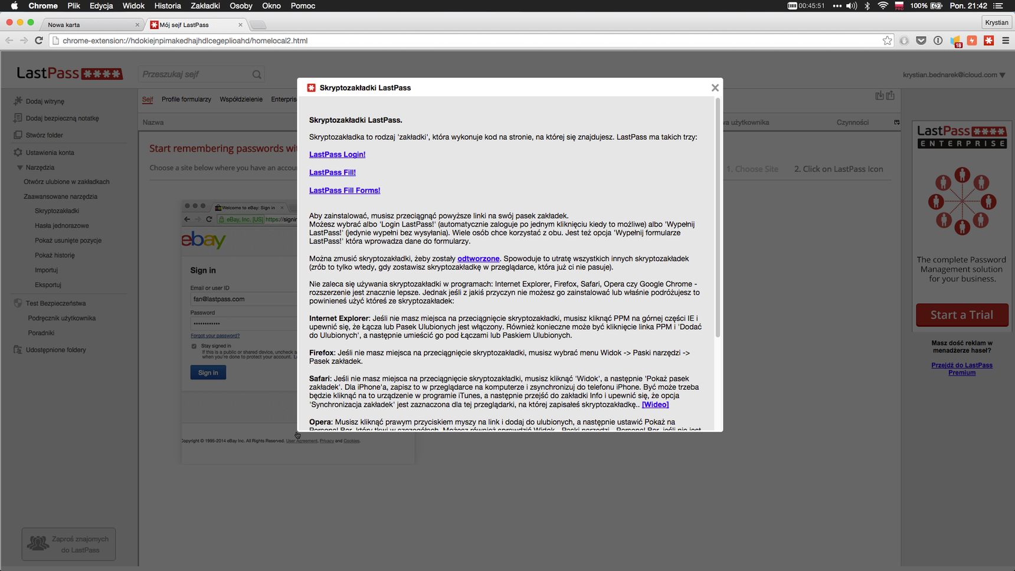The width and height of the screenshot is (1015, 571).
Task: Select Zaawansowane narzędzia in sidebar
Action: [x=60, y=196]
